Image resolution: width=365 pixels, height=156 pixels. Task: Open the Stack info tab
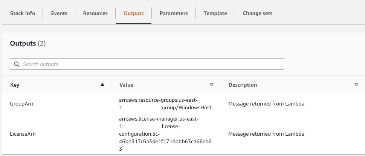[x=23, y=13]
